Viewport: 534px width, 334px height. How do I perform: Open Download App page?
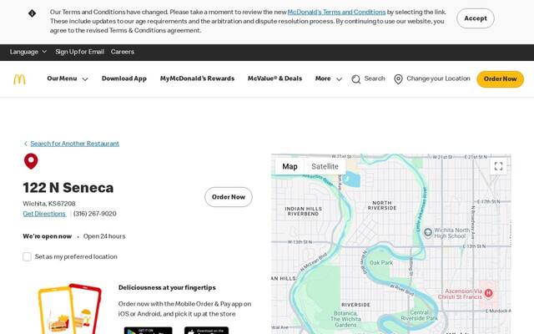coord(124,78)
